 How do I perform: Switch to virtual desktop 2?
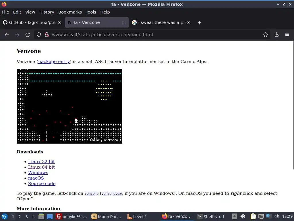point(20,217)
